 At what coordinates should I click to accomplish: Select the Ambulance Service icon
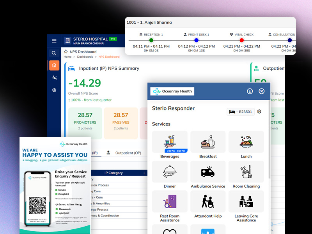coord(208,172)
